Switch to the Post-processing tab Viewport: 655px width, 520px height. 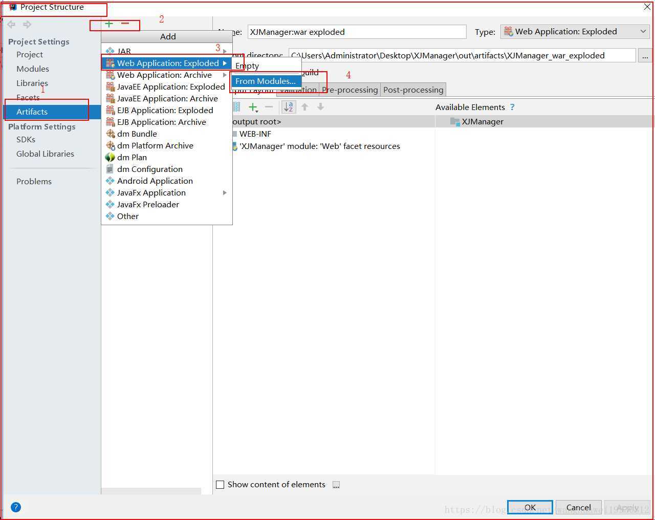(413, 90)
